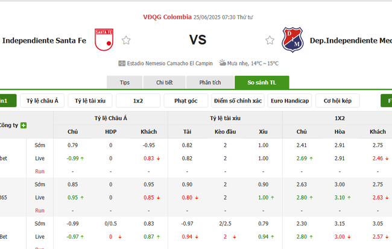
Task: Switch to the Chi tiết tab
Action: tap(165, 82)
